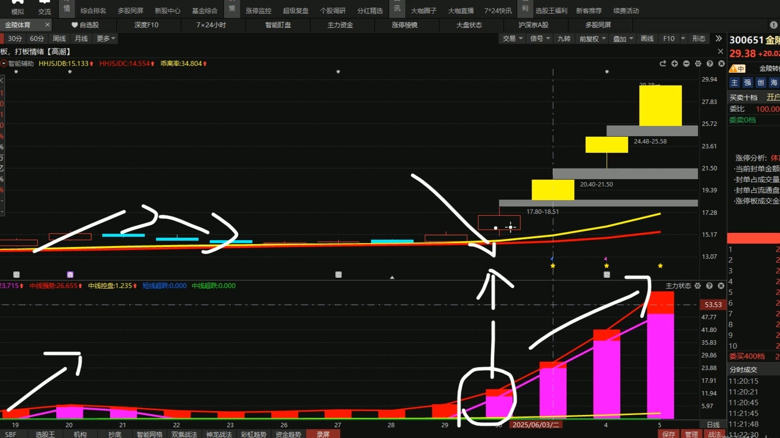Click the refresh arrow icon above chart
The height and width of the screenshot is (438, 780).
click(663, 63)
